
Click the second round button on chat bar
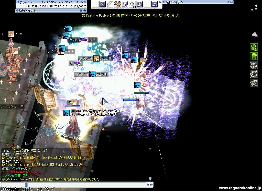pos(151,185)
